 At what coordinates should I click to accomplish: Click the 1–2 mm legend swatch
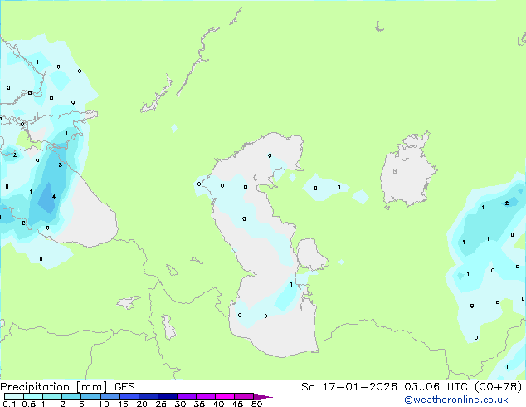click(x=52, y=396)
